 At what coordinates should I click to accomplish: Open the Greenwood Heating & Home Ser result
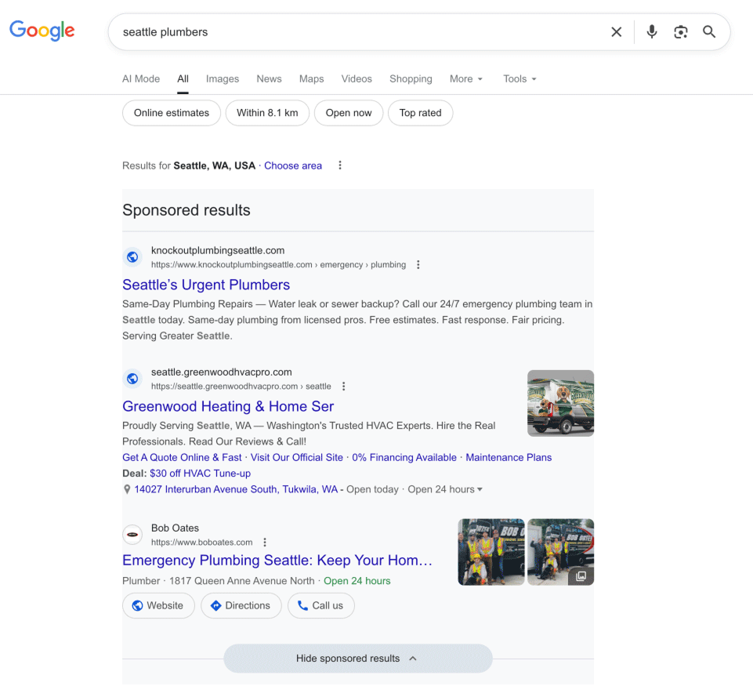click(x=228, y=406)
